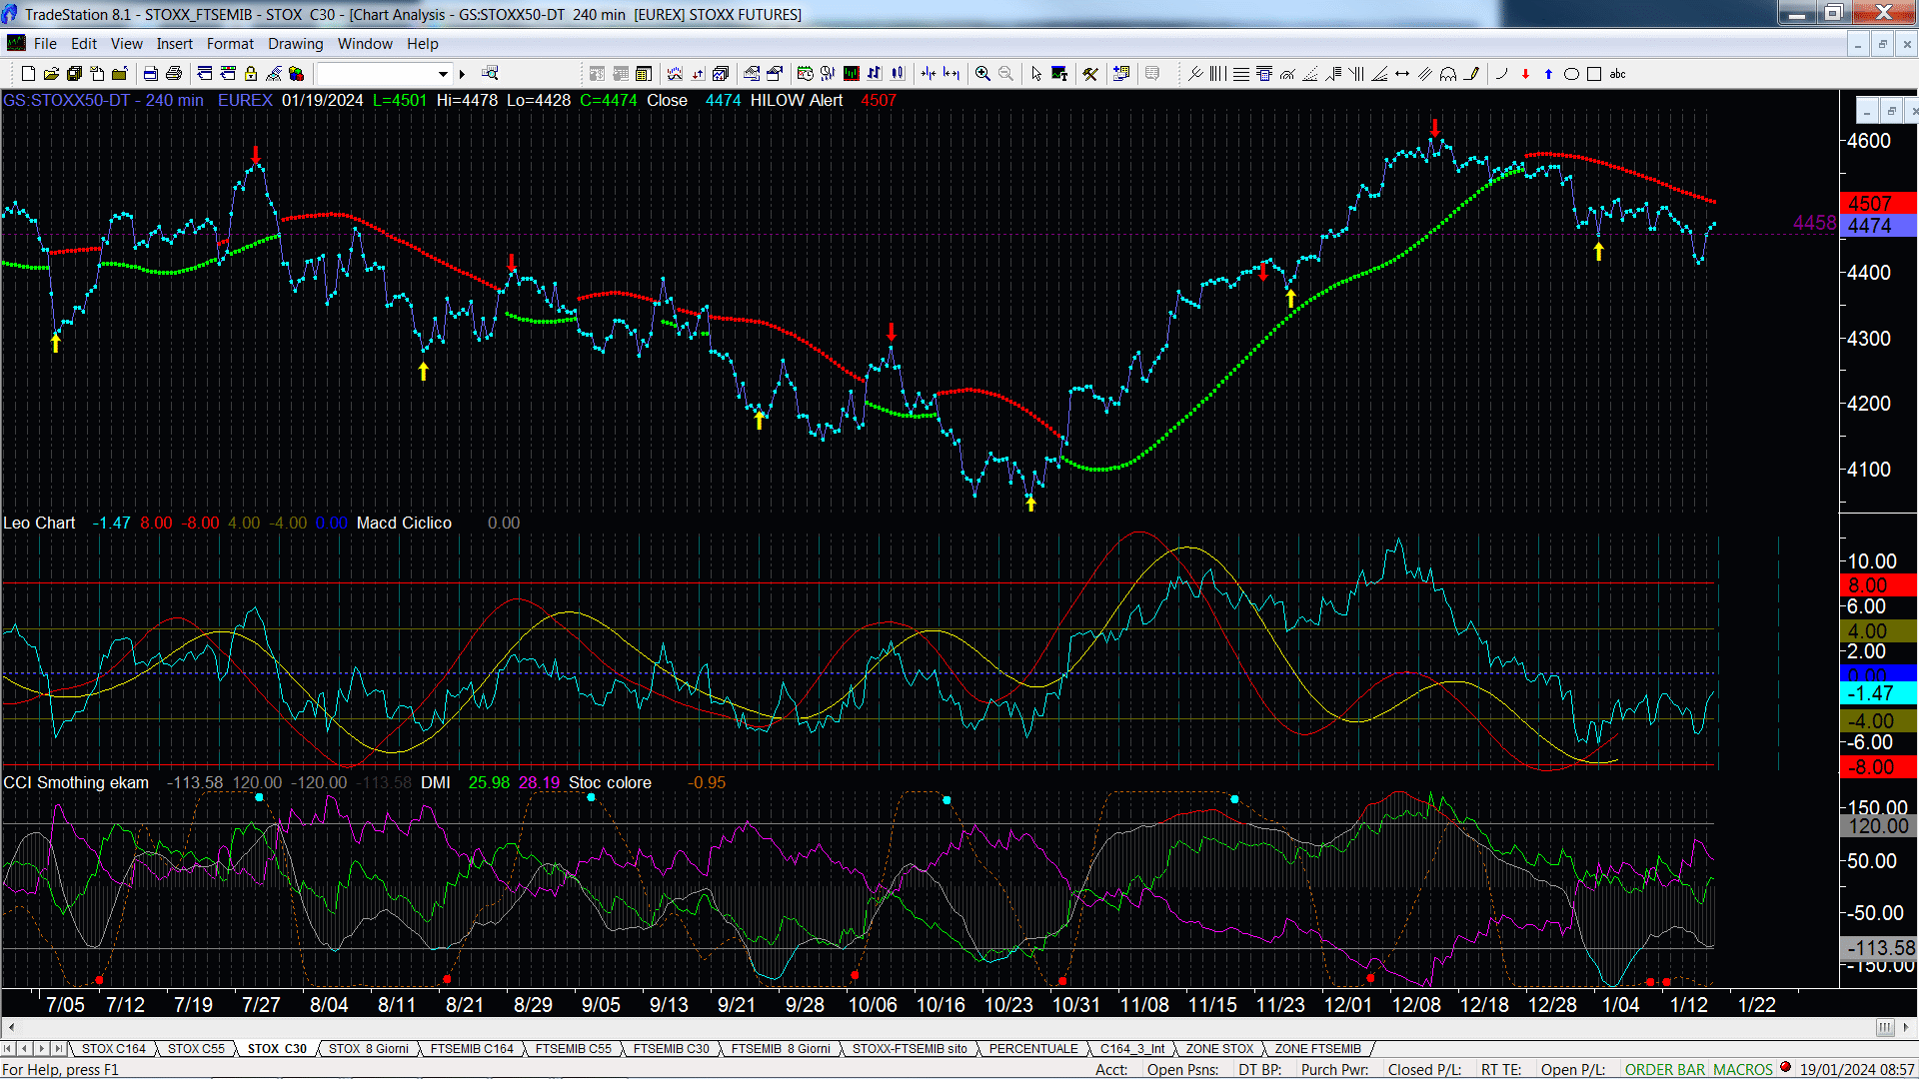Click the hammer tools icon

[x=1090, y=74]
